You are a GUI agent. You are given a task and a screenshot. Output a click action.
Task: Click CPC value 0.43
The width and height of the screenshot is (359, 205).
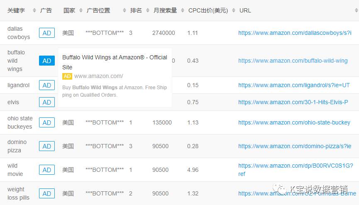[x=193, y=61]
